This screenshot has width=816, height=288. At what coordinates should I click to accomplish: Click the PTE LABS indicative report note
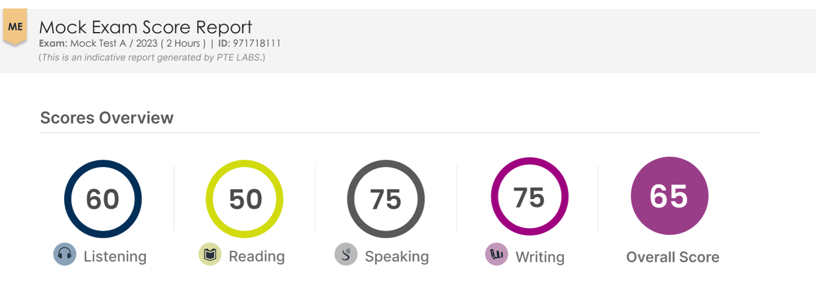(x=152, y=57)
